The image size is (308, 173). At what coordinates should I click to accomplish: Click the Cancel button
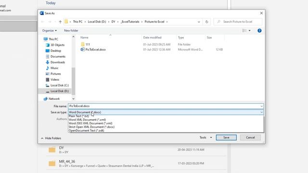tap(250, 137)
